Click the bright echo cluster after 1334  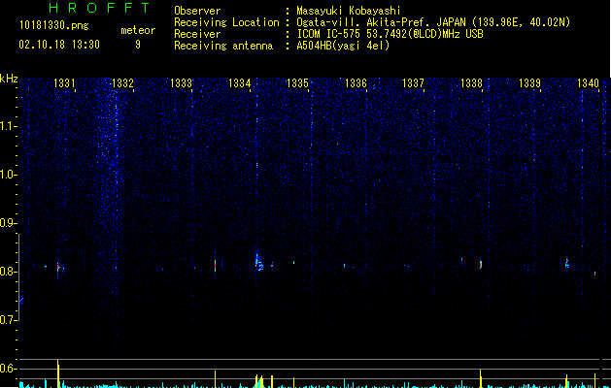259,263
